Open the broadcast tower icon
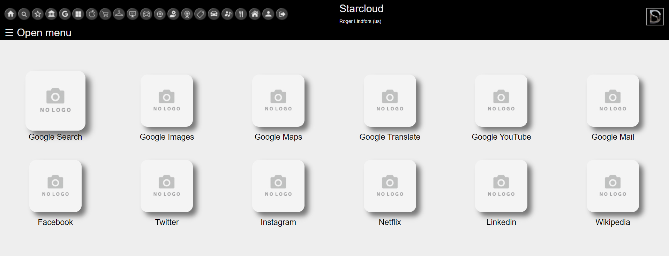This screenshot has height=256, width=669. click(x=187, y=14)
